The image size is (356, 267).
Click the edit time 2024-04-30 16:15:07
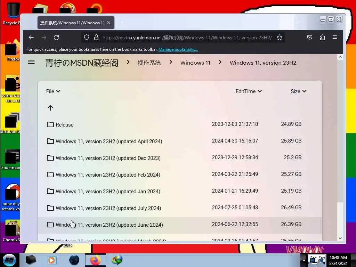[235, 141]
